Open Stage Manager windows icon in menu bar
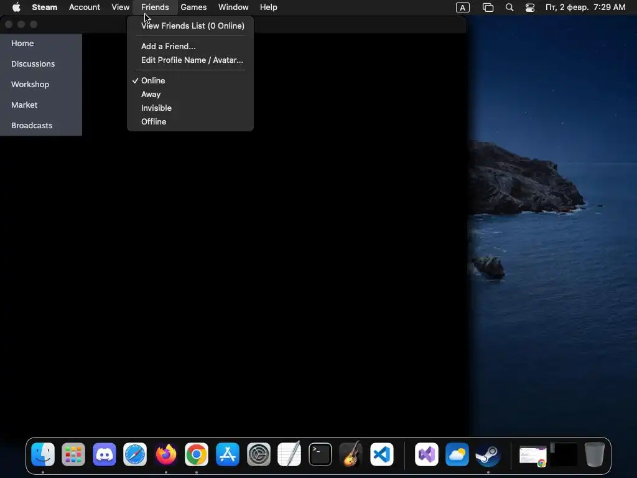The height and width of the screenshot is (478, 637). coord(488,7)
